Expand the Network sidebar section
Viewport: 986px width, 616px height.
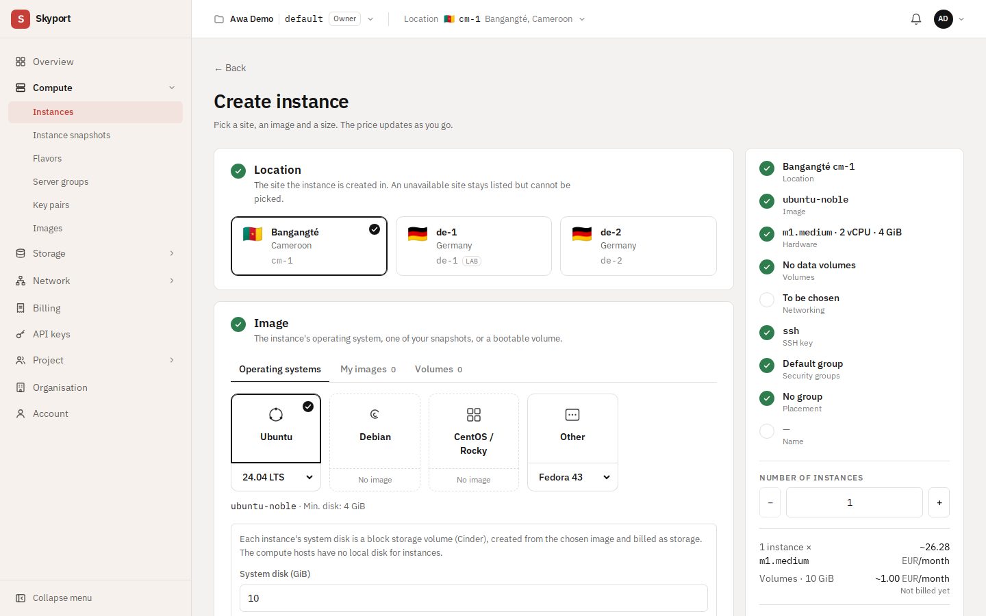172,281
